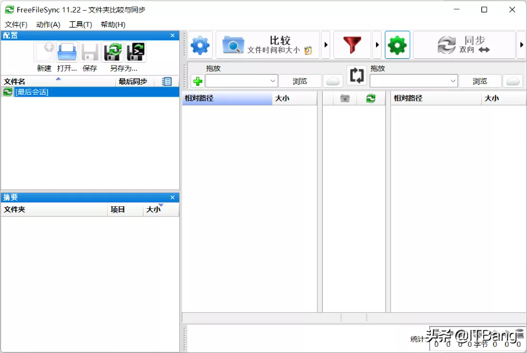
Task: Open the 文件(F) menu
Action: pos(16,24)
